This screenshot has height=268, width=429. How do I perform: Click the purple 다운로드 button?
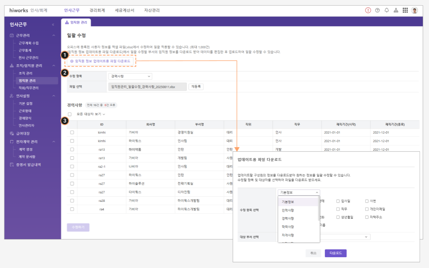pyautogui.click(x=336, y=253)
